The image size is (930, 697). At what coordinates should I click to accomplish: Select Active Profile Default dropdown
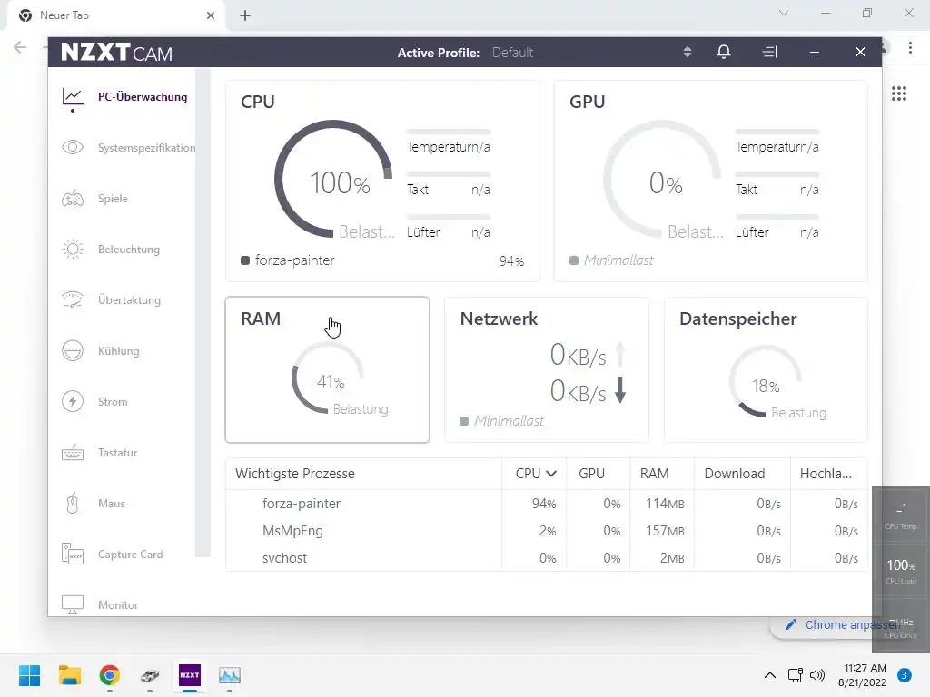click(x=512, y=53)
